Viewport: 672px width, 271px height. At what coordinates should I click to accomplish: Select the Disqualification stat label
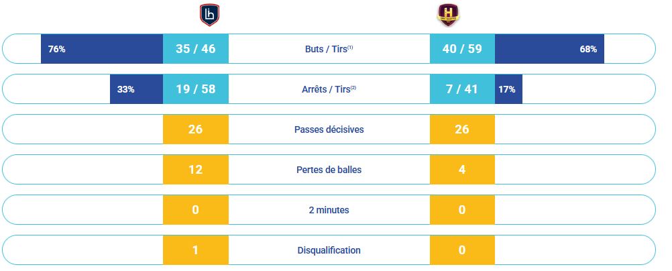tap(329, 250)
